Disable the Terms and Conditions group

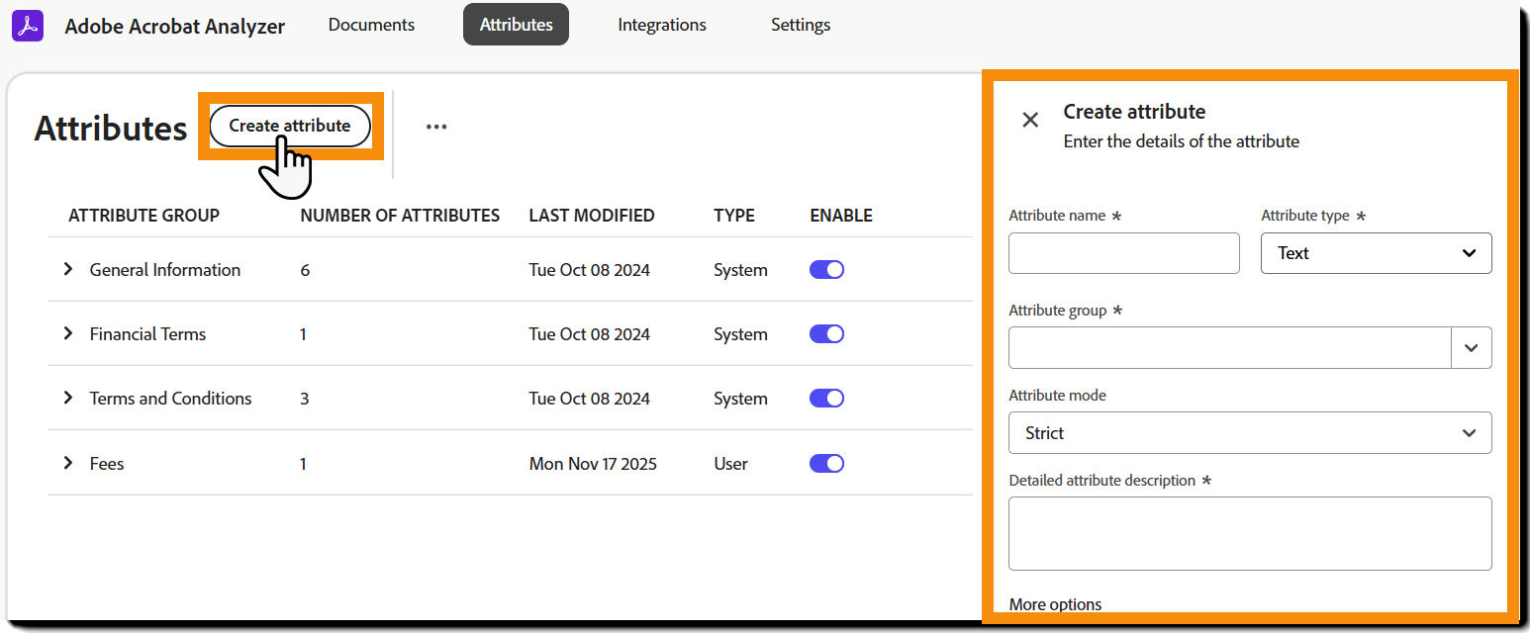(x=826, y=398)
